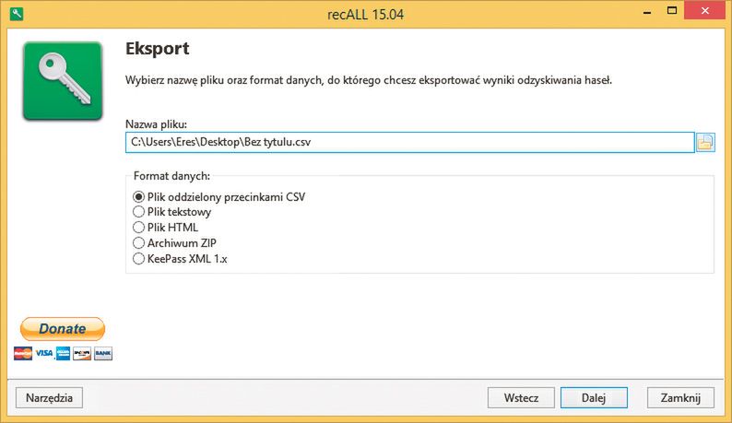
Task: Continue with the Dalej button
Action: click(x=594, y=398)
